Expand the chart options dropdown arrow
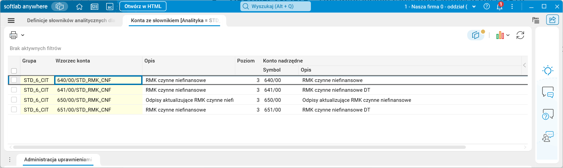The height and width of the screenshot is (168, 563). click(x=508, y=35)
